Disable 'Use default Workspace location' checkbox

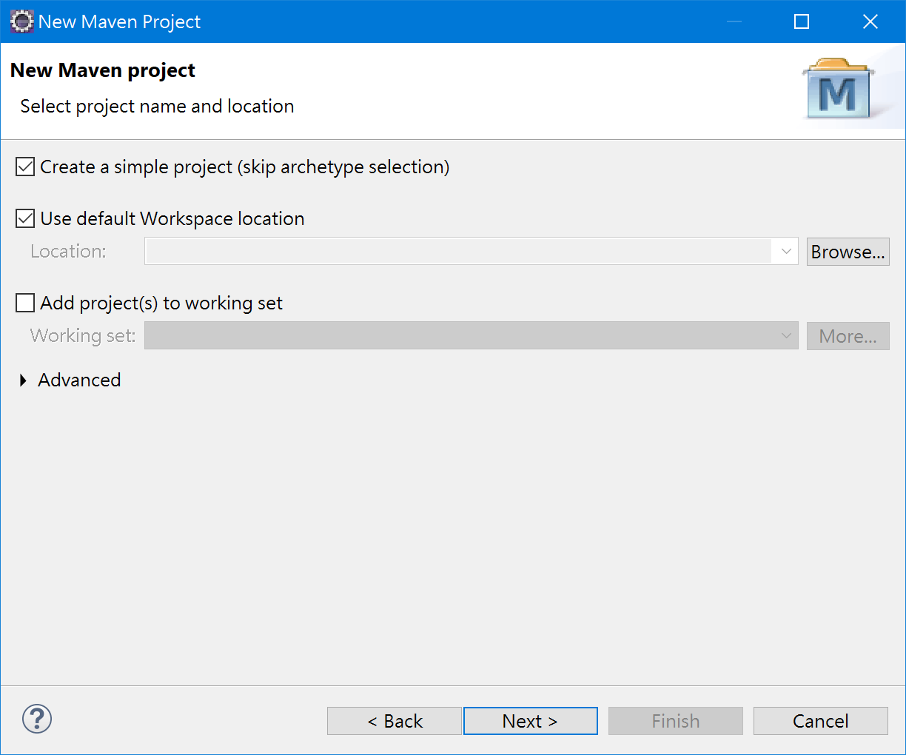coord(25,218)
